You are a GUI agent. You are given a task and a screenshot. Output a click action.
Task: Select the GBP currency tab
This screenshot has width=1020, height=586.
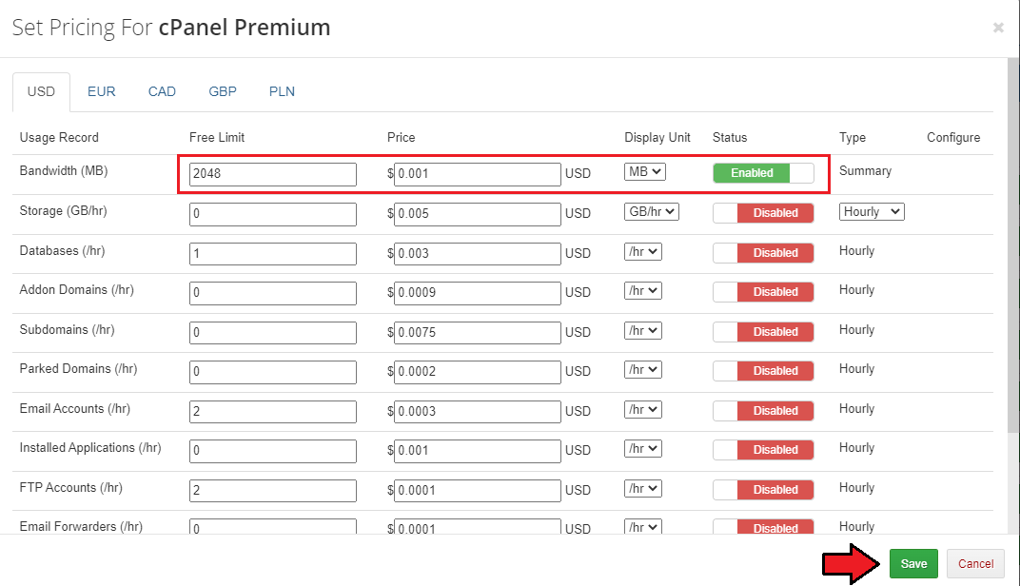coord(223,91)
